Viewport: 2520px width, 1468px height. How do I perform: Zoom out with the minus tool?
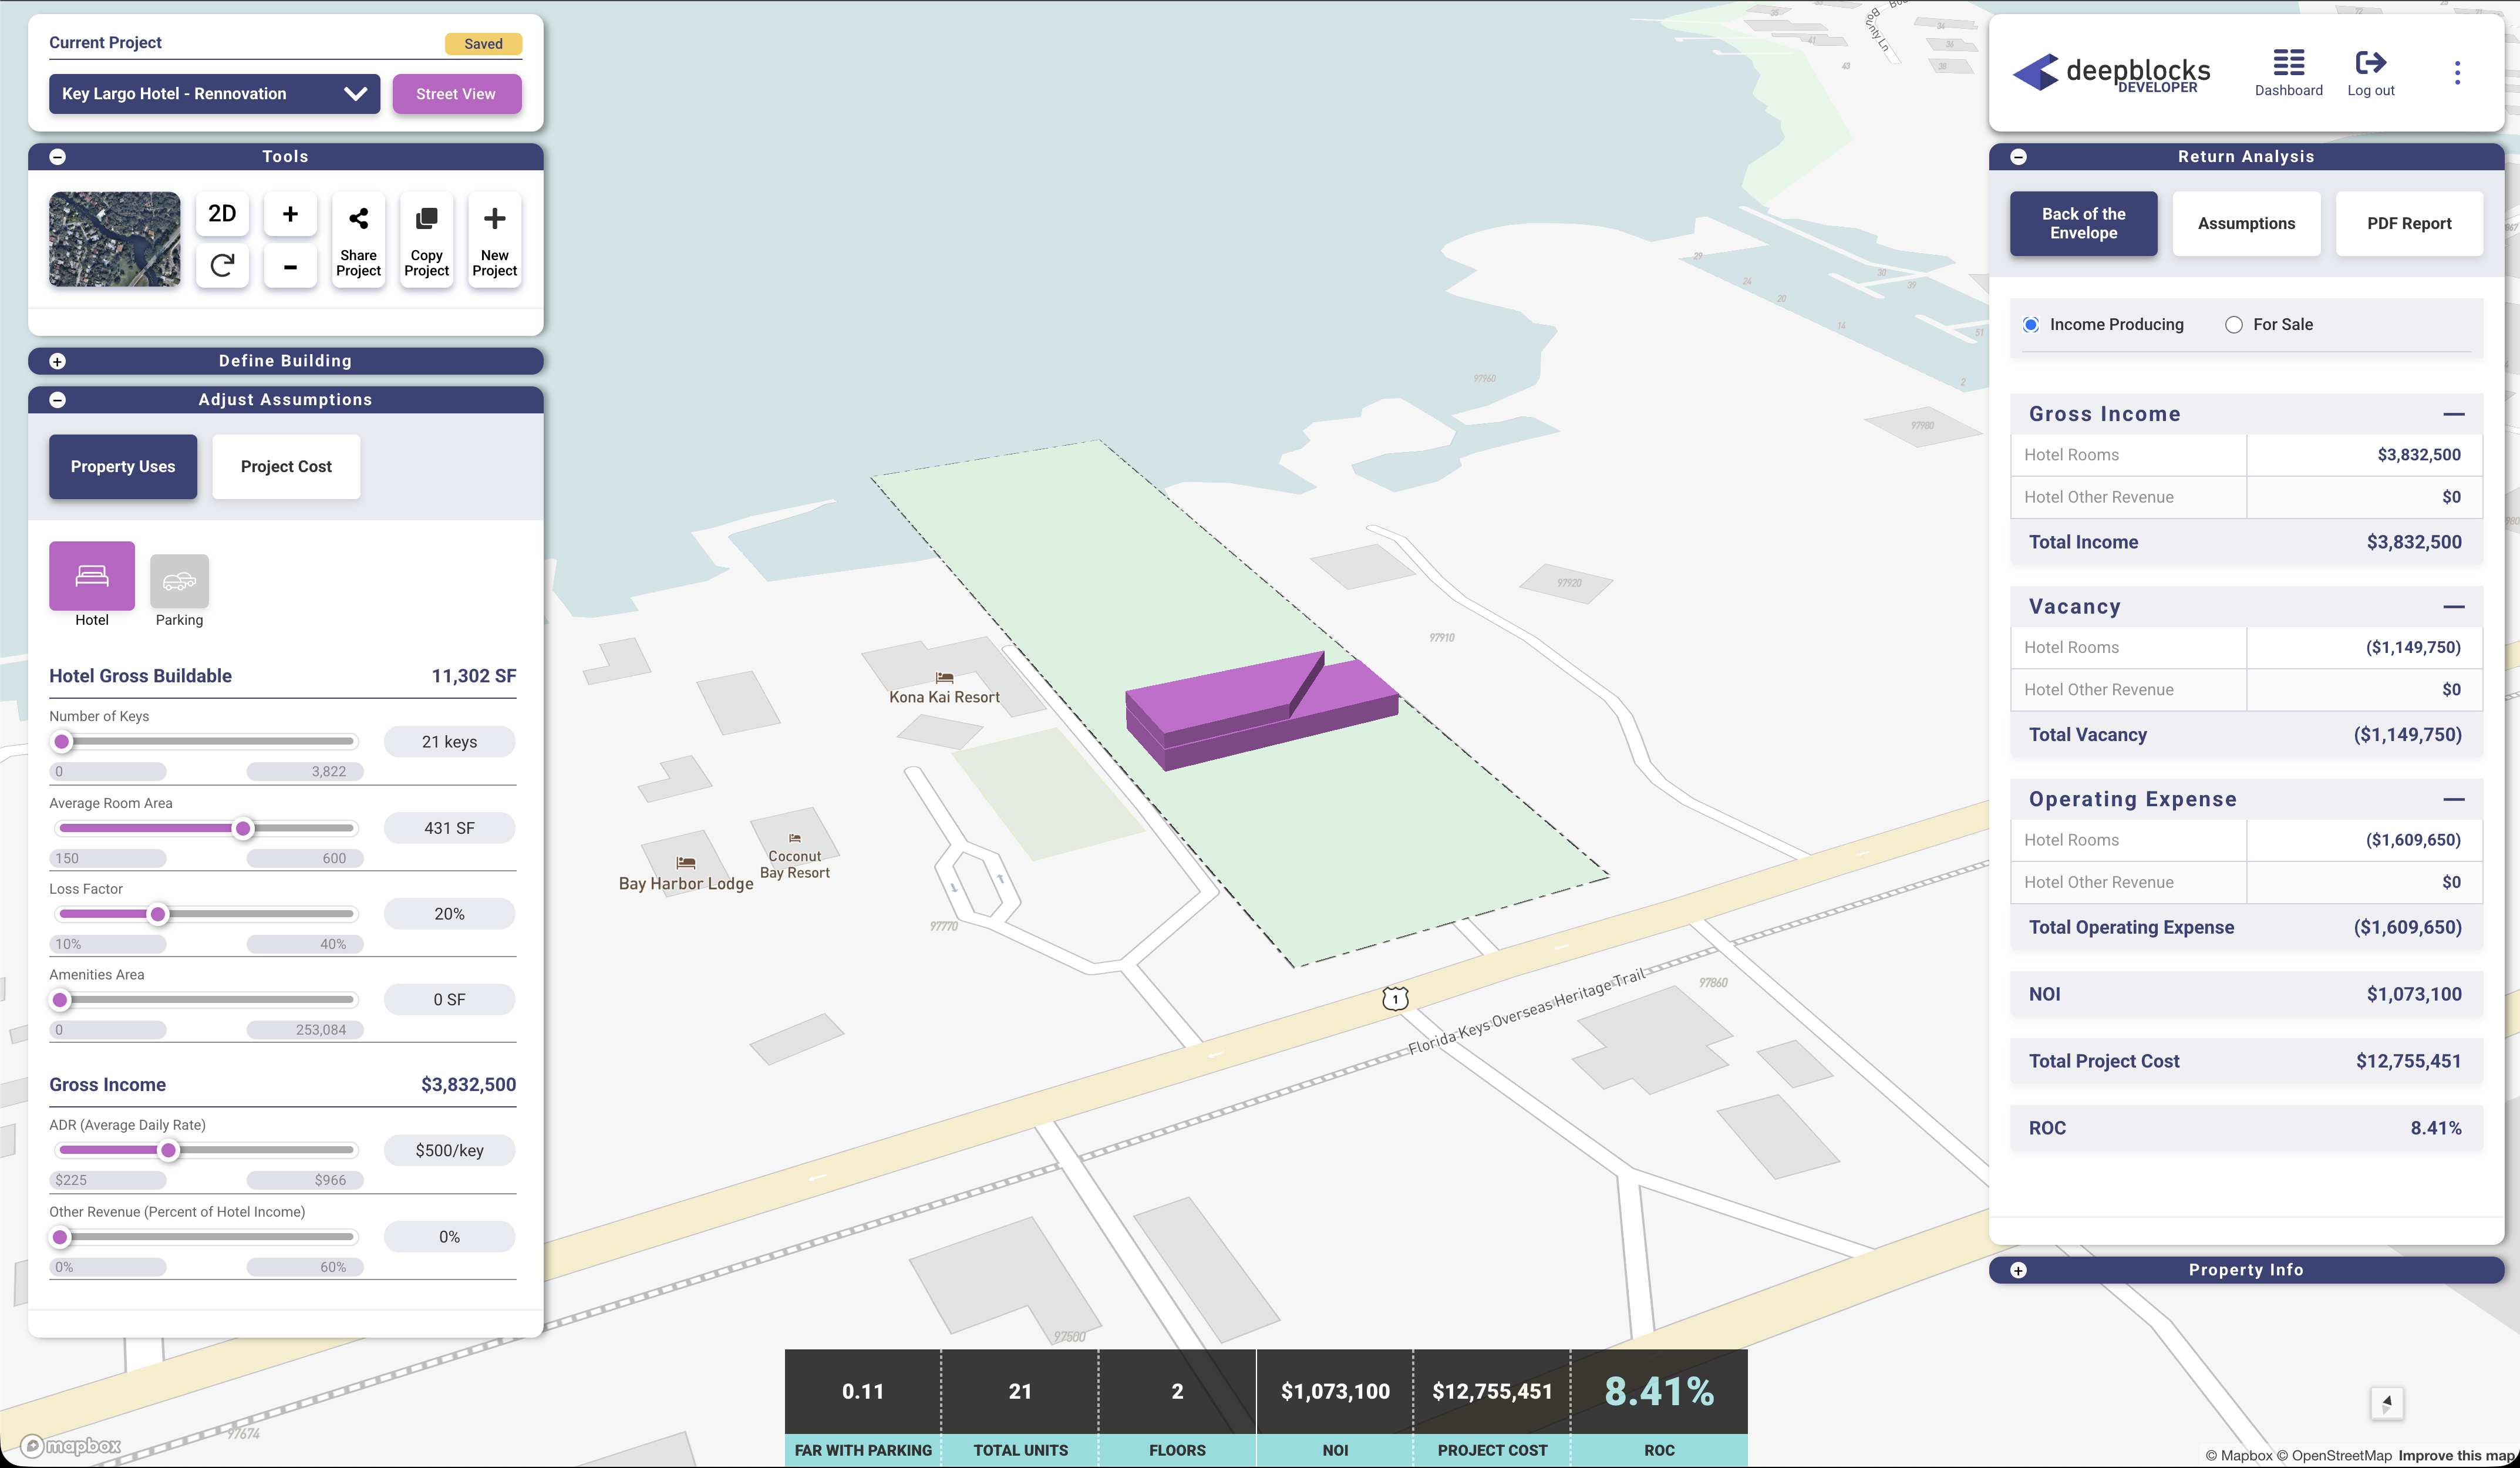[290, 266]
